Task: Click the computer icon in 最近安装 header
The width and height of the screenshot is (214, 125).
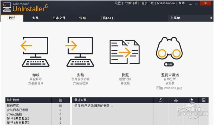Action: 204,100
